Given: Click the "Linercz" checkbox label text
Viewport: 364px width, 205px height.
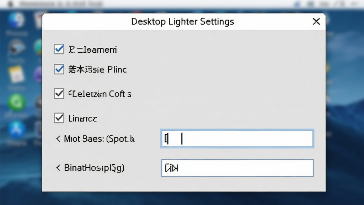Looking at the screenshot, I should 82,119.
